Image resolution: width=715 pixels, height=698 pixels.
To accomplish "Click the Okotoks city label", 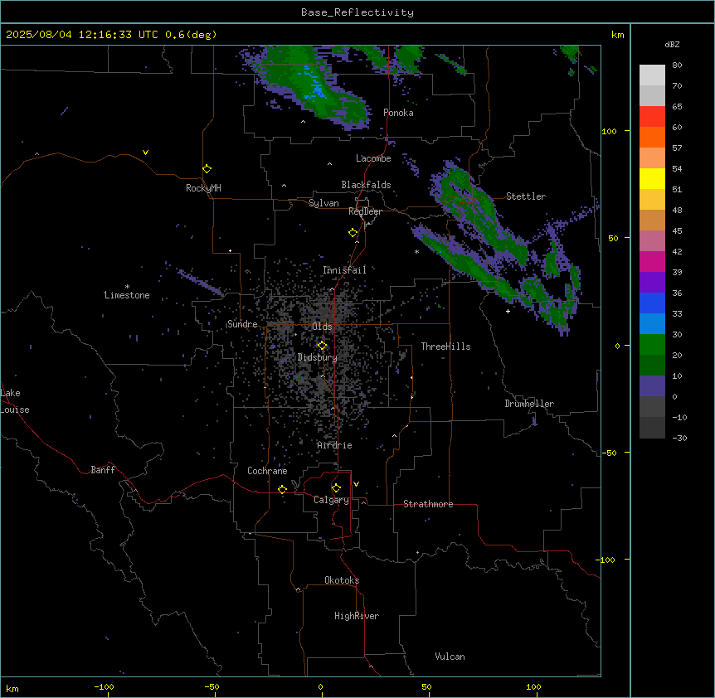I will (342, 580).
